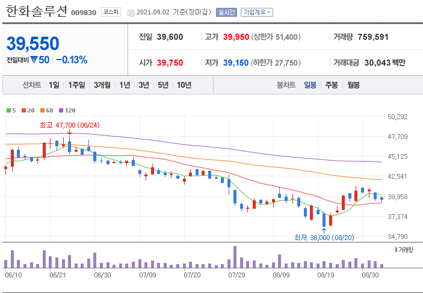Open the 기업개요 dropdown
Viewport: 423px width, 293px height.
coord(257,12)
